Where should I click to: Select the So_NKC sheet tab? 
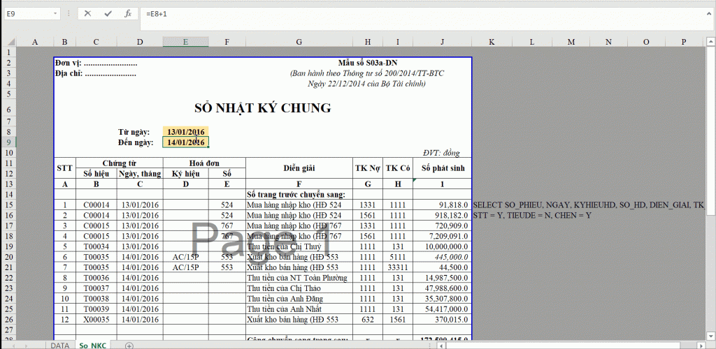pyautogui.click(x=93, y=346)
